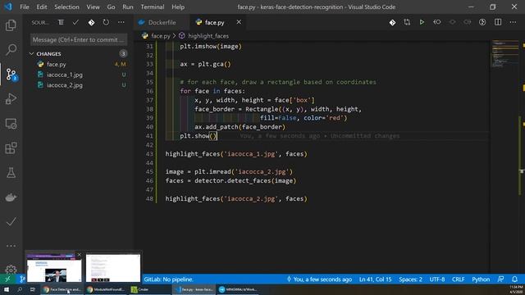
Task: Open the Docker whale view
Action: (x=11, y=197)
